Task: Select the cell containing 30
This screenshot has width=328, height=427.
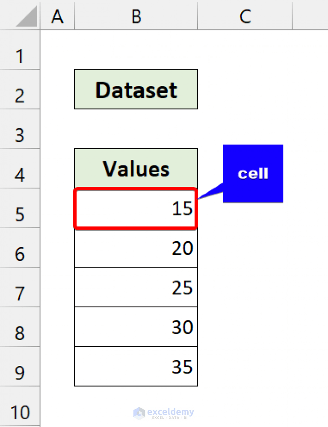Action: [136, 327]
